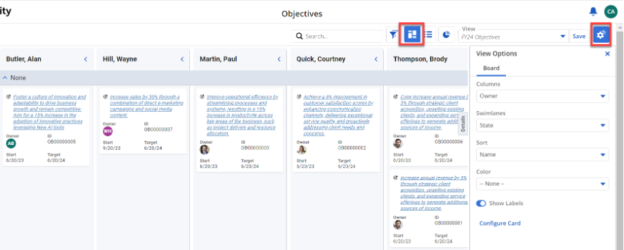Click the CA user avatar
This screenshot has width=624, height=250.
point(610,12)
